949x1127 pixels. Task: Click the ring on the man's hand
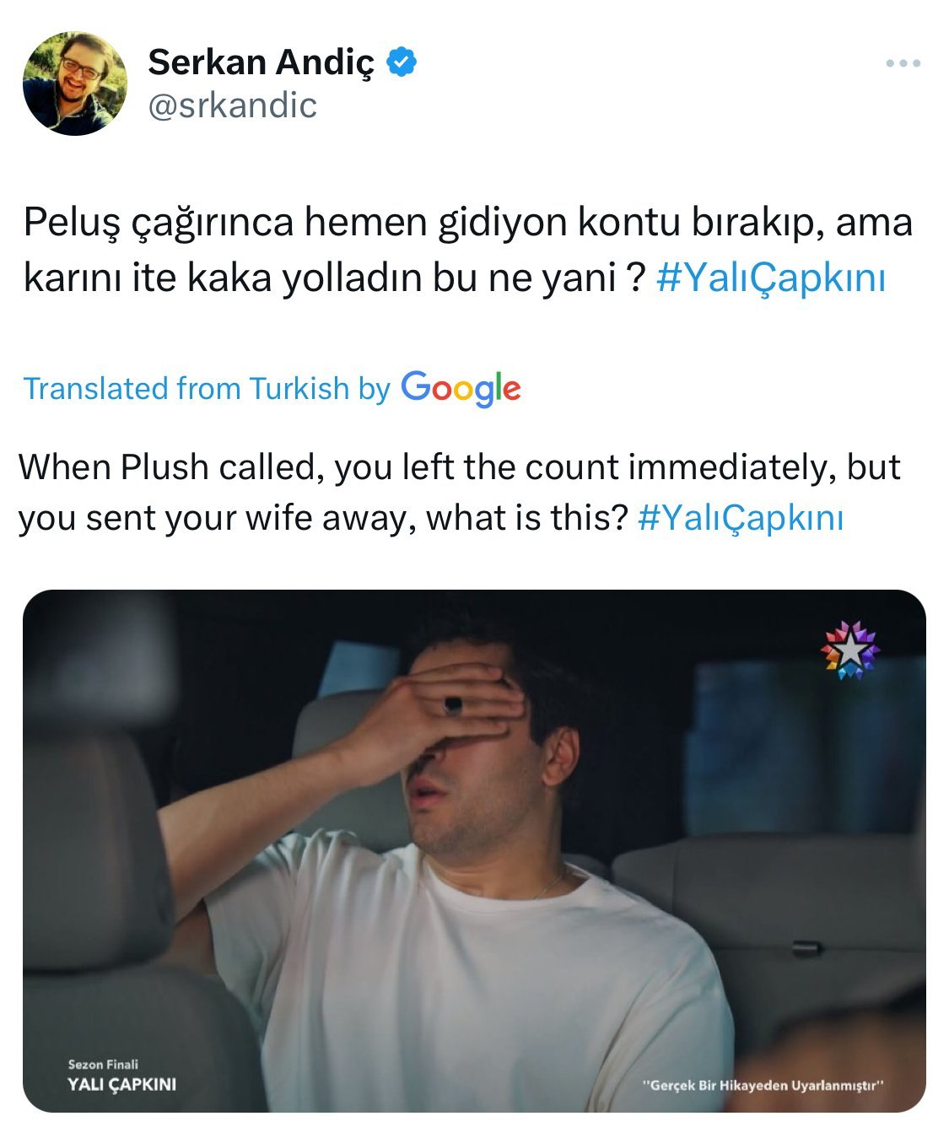[454, 704]
